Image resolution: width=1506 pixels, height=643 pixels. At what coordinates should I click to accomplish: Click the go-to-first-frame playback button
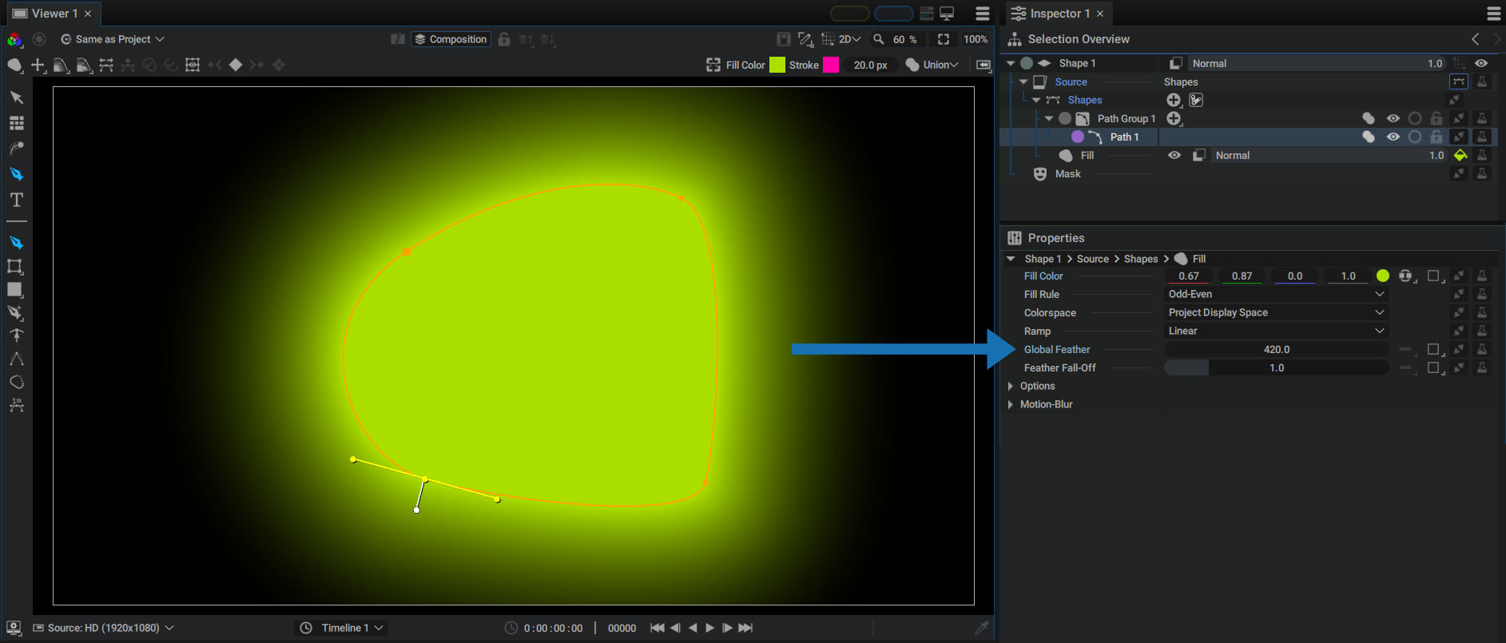tap(657, 628)
